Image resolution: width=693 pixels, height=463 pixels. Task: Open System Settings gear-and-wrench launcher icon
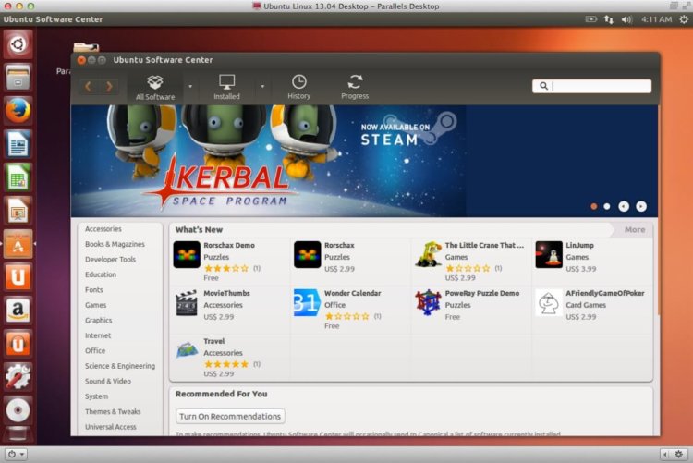click(18, 377)
